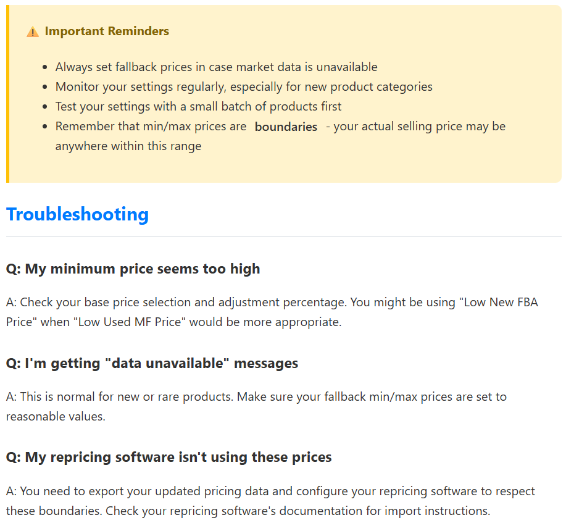Click the "Low Used MF Price" text
The width and height of the screenshot is (566, 523).
pos(130,322)
